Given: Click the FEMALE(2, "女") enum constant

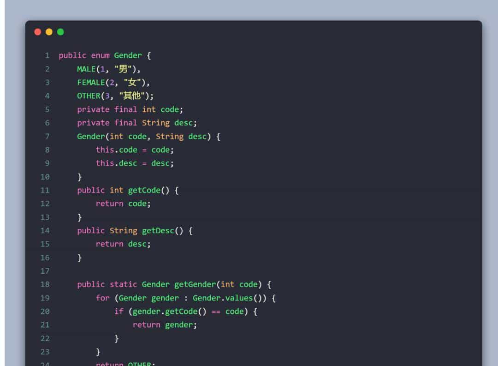Looking at the screenshot, I should pos(113,82).
